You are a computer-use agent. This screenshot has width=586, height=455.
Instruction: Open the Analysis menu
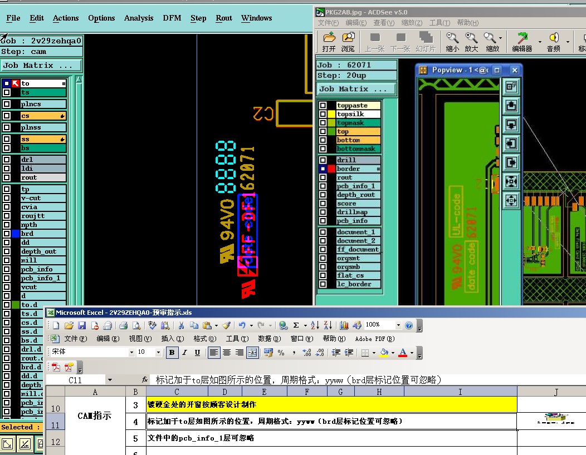click(x=139, y=18)
